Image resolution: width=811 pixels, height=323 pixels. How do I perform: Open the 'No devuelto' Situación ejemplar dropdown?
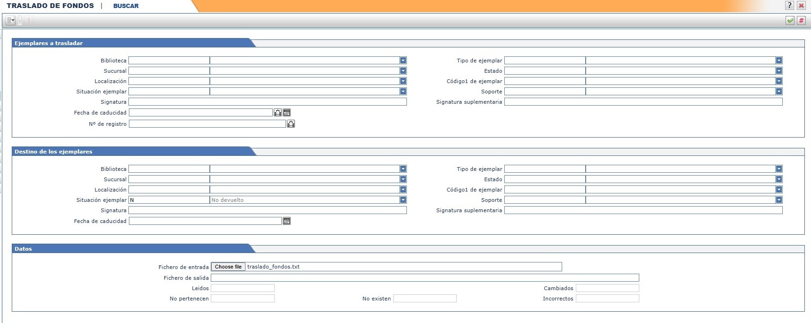(x=403, y=200)
